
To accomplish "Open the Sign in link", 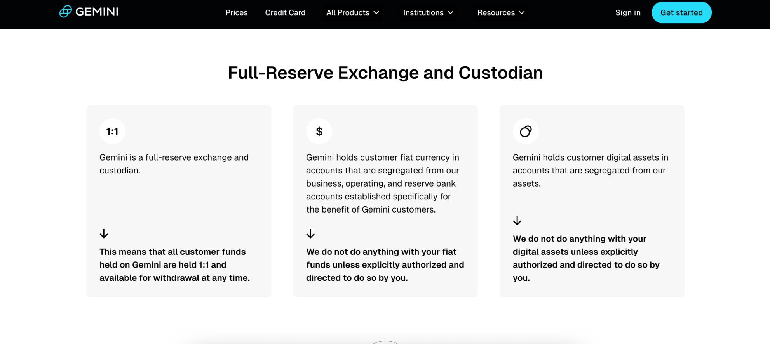I will click(627, 12).
